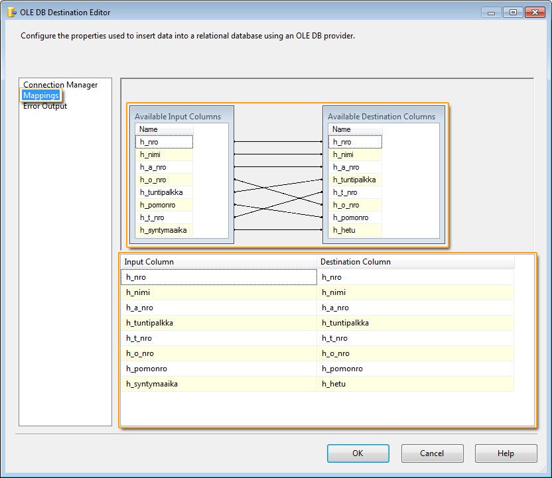The height and width of the screenshot is (478, 552).
Task: Confirm the mappings with OK
Action: (358, 453)
